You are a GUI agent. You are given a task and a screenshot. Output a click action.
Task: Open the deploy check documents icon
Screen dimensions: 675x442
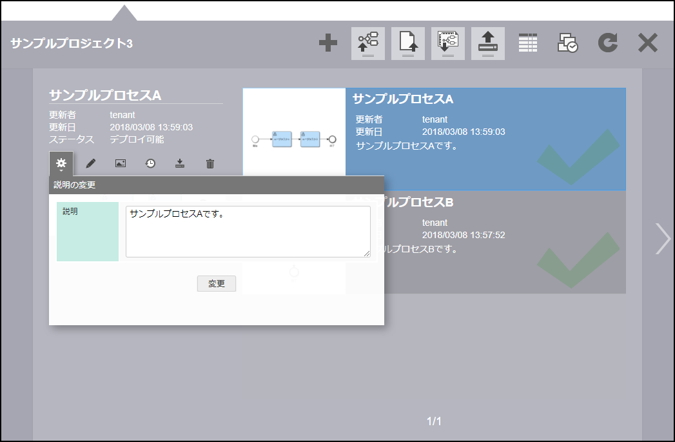tap(568, 43)
